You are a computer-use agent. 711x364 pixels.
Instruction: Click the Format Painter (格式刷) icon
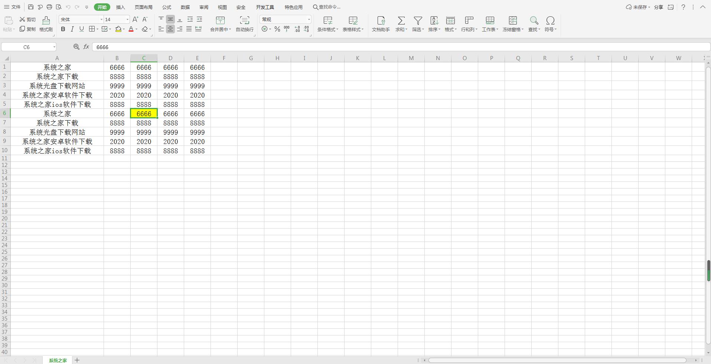pyautogui.click(x=46, y=20)
